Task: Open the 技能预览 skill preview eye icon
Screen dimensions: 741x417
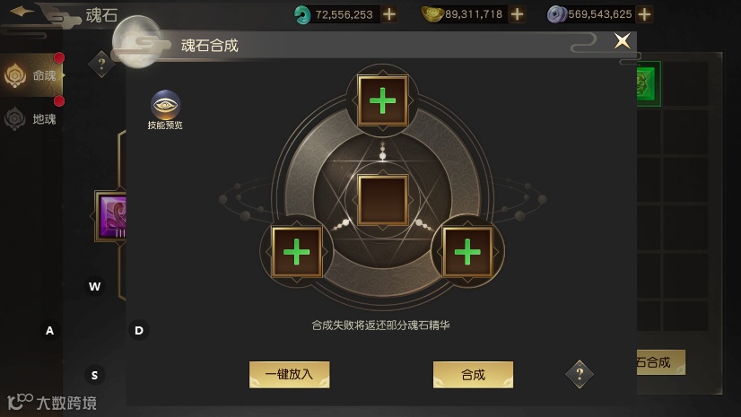Action: (x=165, y=105)
